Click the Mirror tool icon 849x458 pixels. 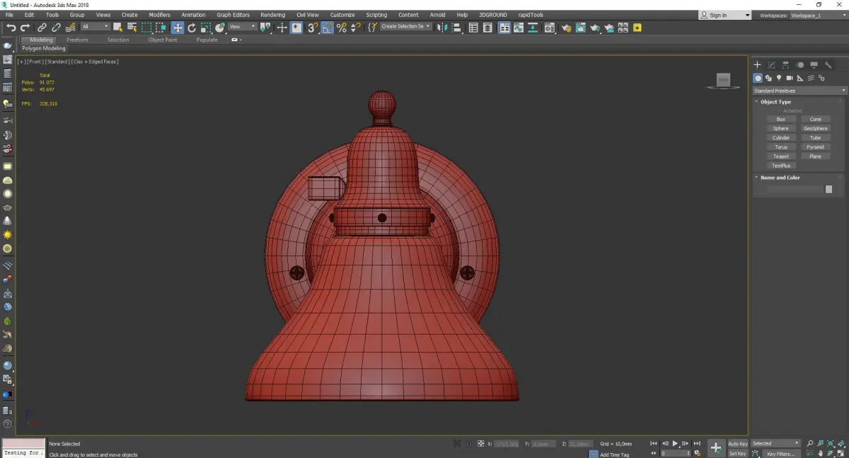coord(441,28)
